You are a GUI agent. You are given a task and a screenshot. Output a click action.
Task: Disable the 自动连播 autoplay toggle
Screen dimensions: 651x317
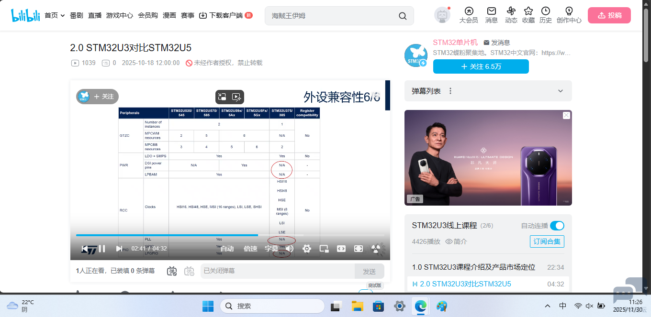click(x=559, y=225)
